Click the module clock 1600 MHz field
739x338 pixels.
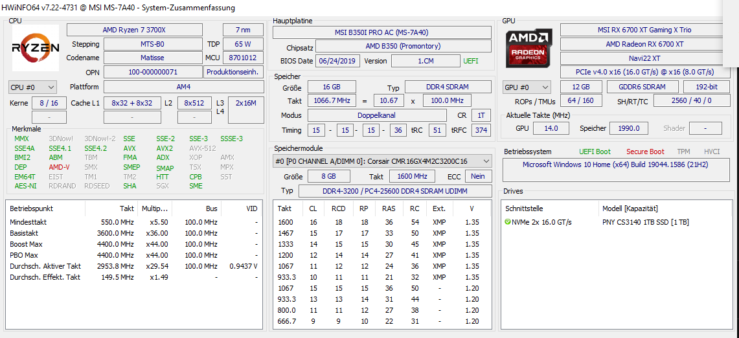tap(413, 176)
